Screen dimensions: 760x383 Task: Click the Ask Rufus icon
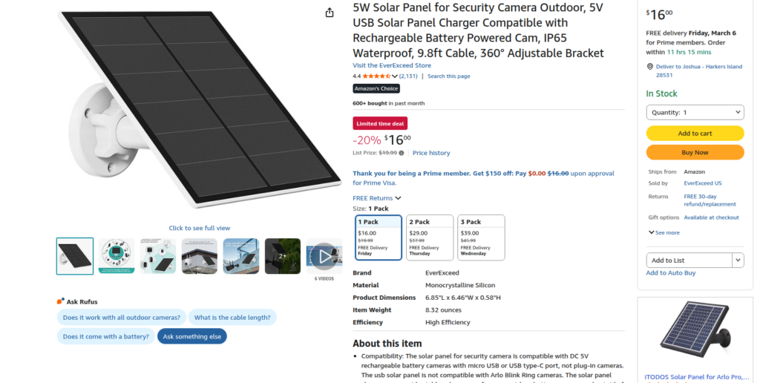pos(61,301)
